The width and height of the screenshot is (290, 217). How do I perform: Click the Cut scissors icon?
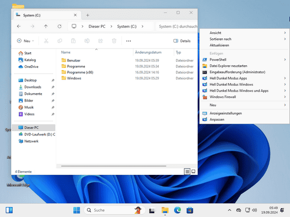click(x=46, y=41)
